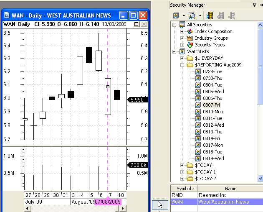This screenshot has height=212, width=263.
Task: Sort list by Name column header
Action: click(230, 189)
